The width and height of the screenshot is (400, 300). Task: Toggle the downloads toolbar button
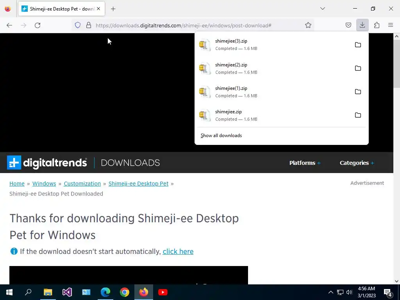(x=362, y=25)
